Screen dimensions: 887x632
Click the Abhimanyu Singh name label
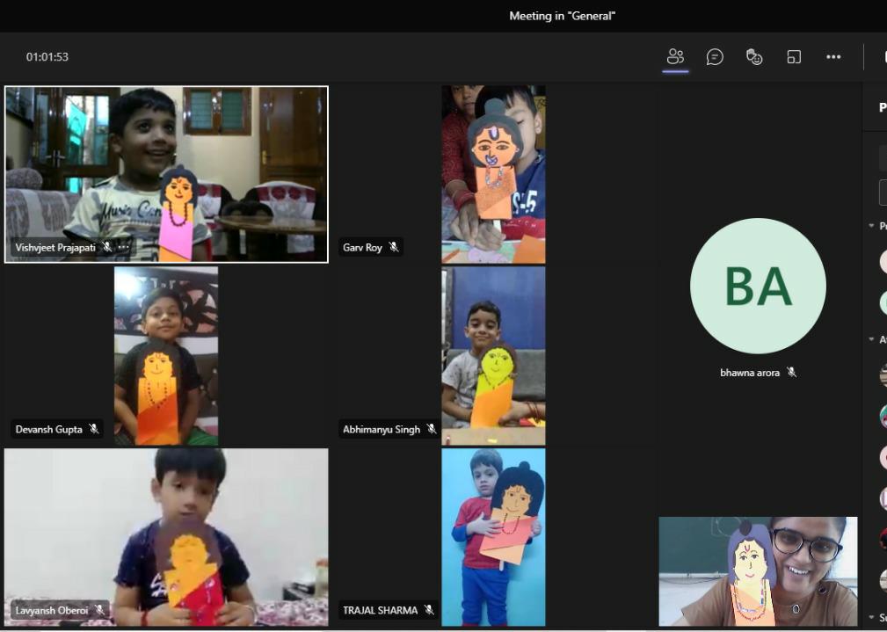[382, 430]
